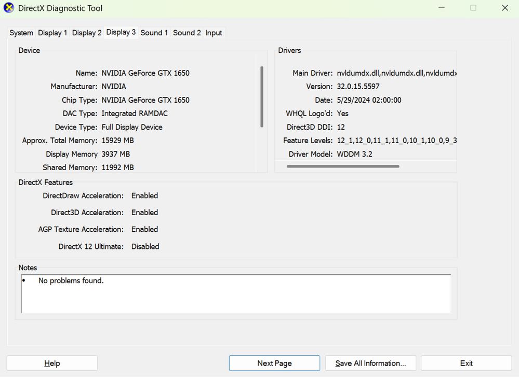Click the DirectX 12 Ultimate Disabled value
This screenshot has width=519, height=377.
click(145, 246)
